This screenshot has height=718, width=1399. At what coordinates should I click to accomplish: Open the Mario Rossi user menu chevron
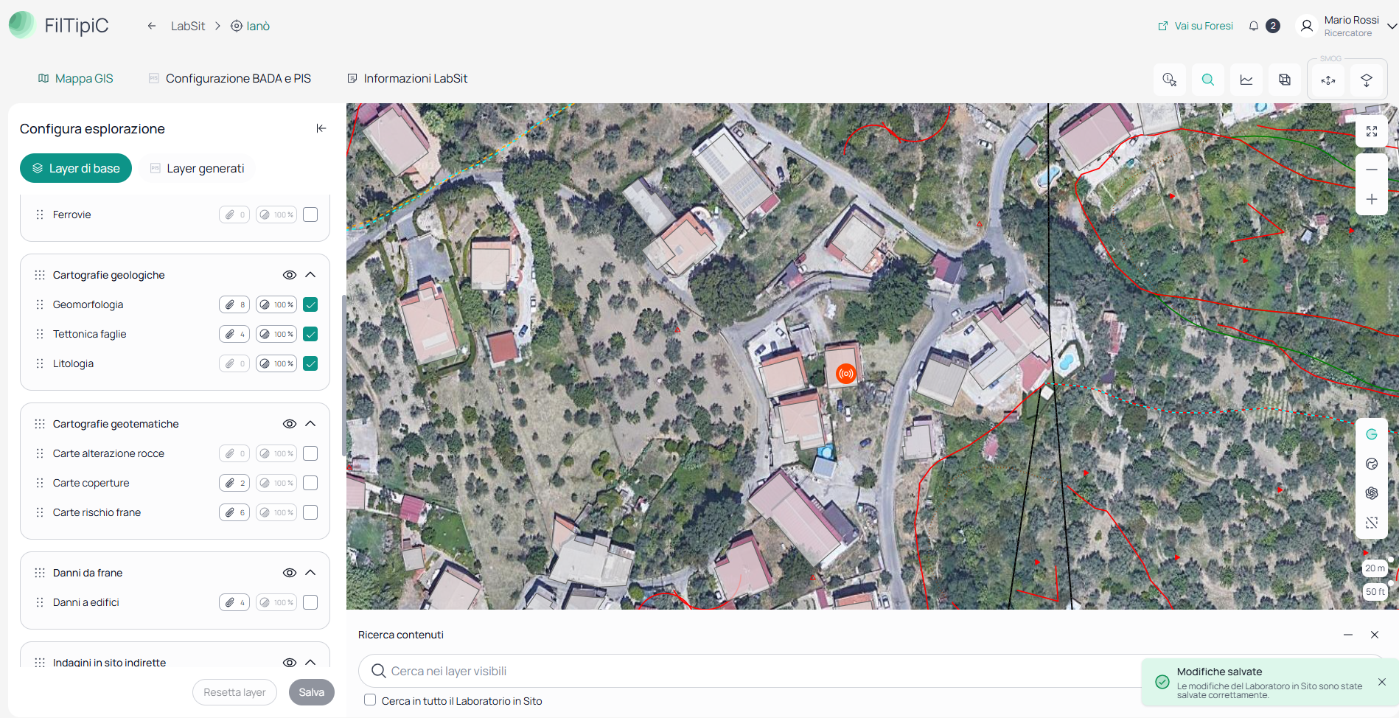[x=1392, y=27]
